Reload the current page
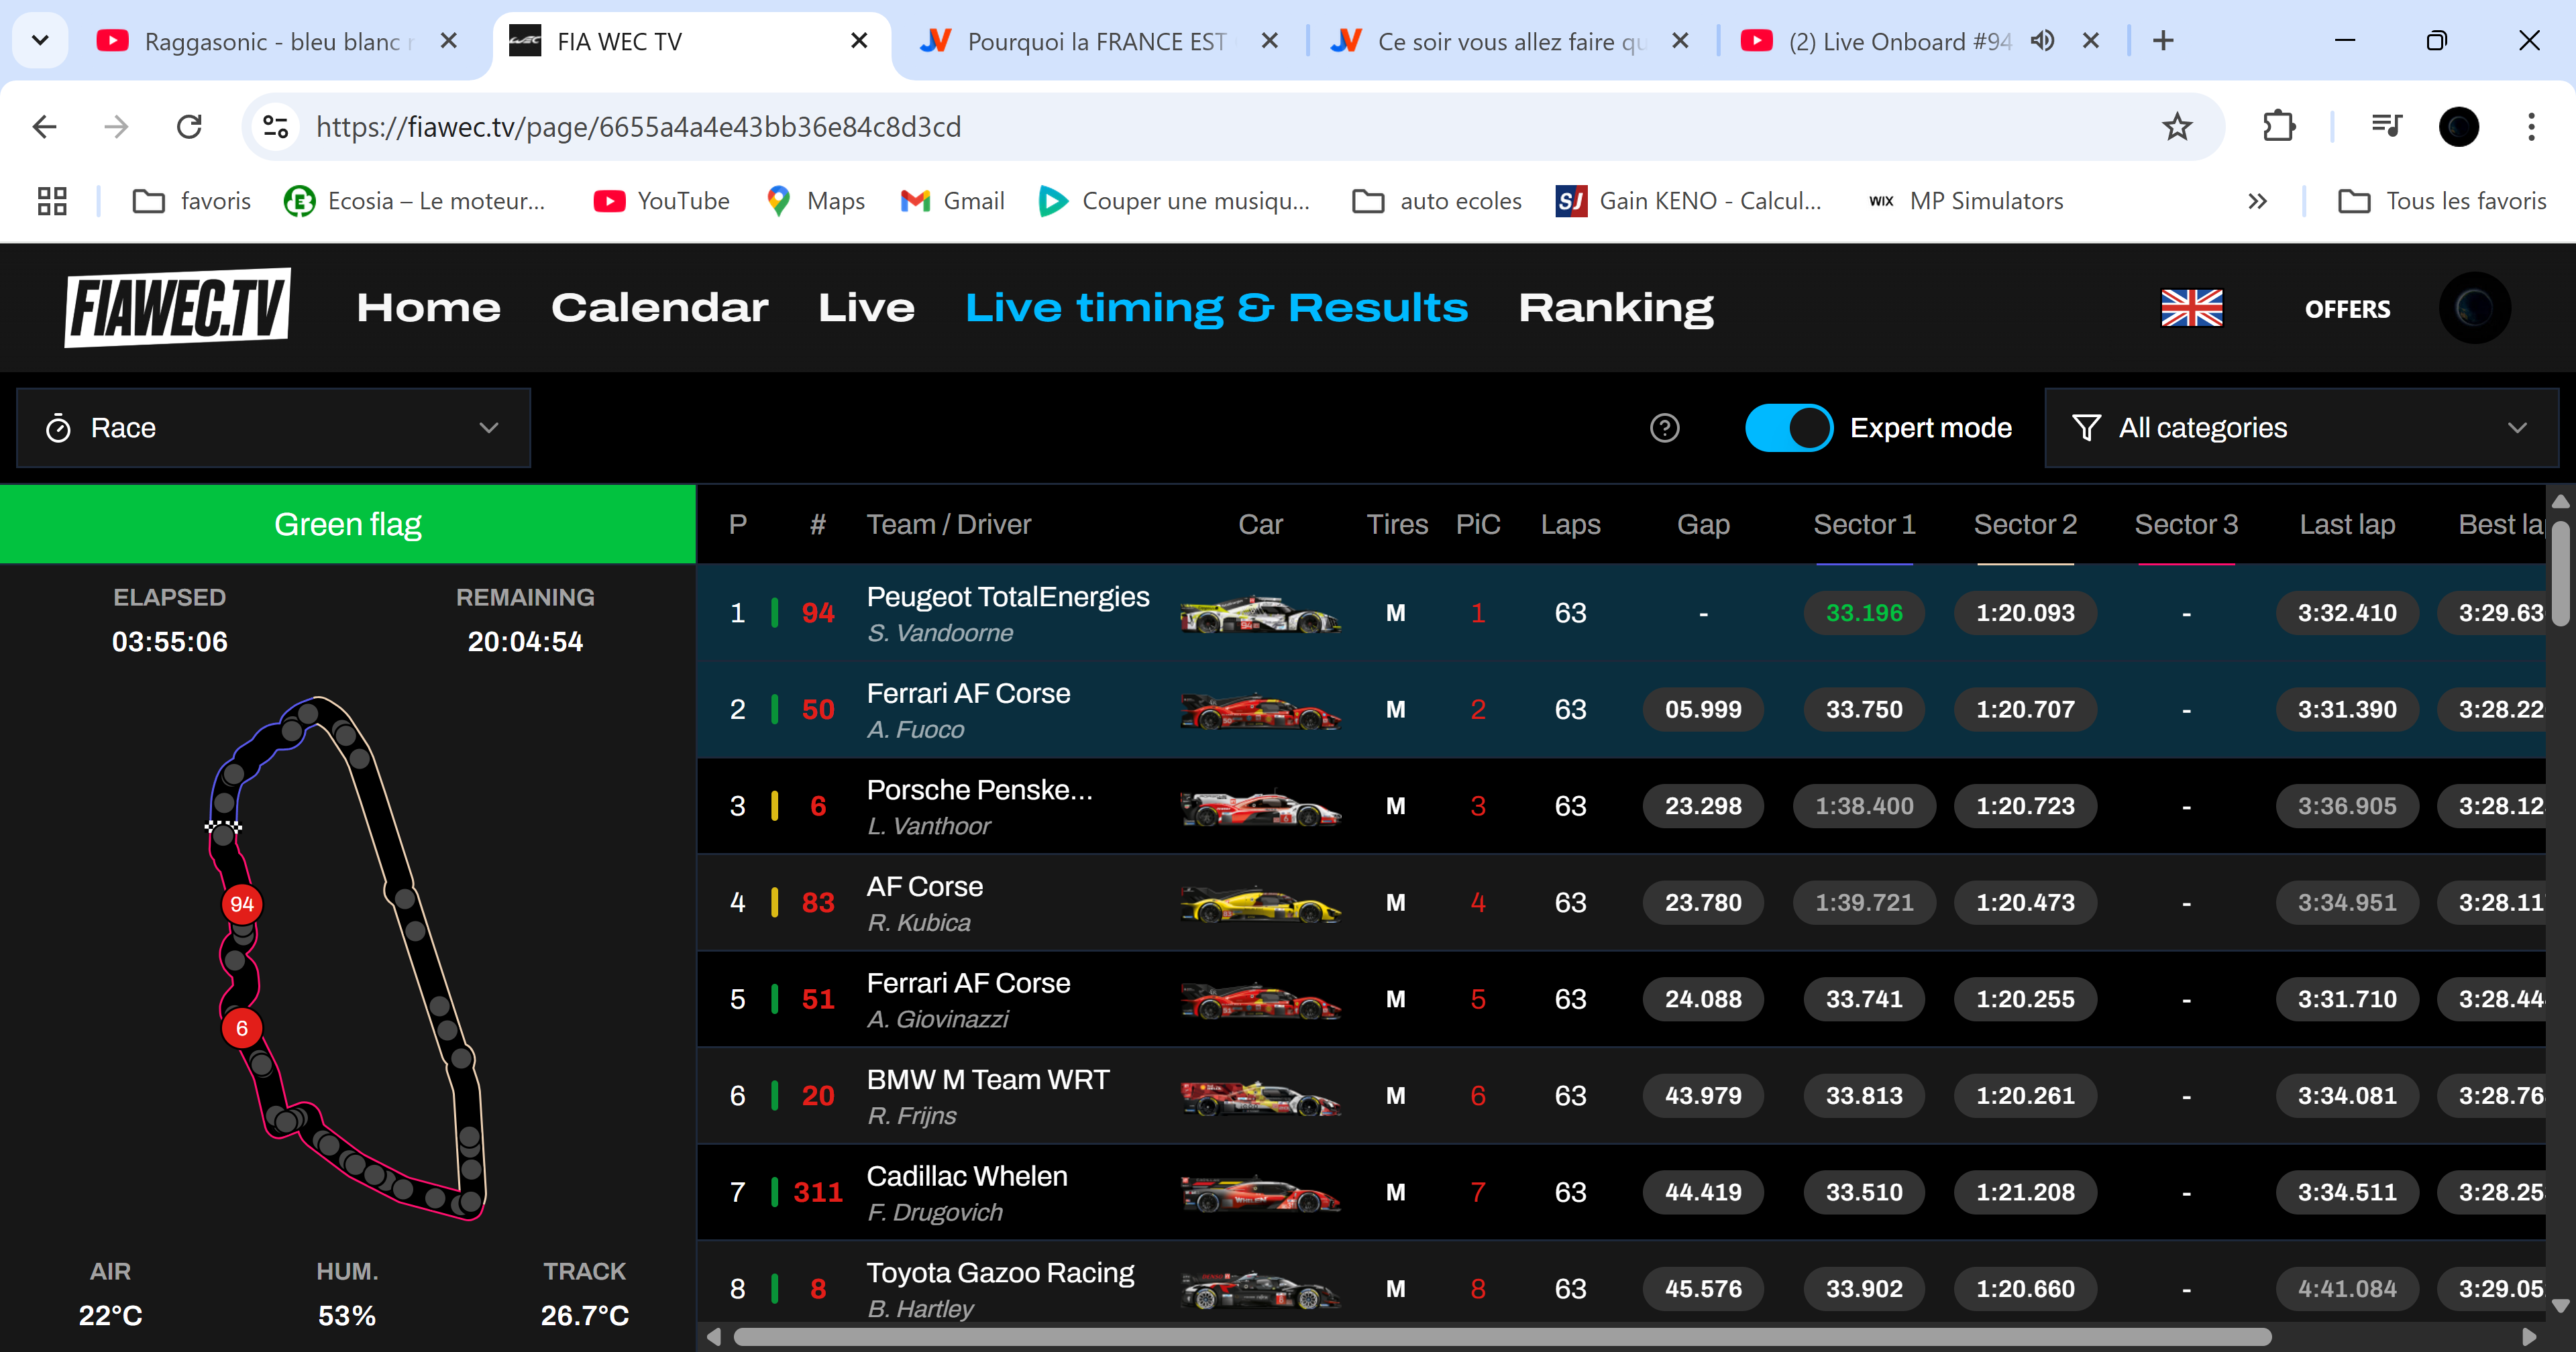Screen dimensions: 2576x1352 [x=189, y=127]
